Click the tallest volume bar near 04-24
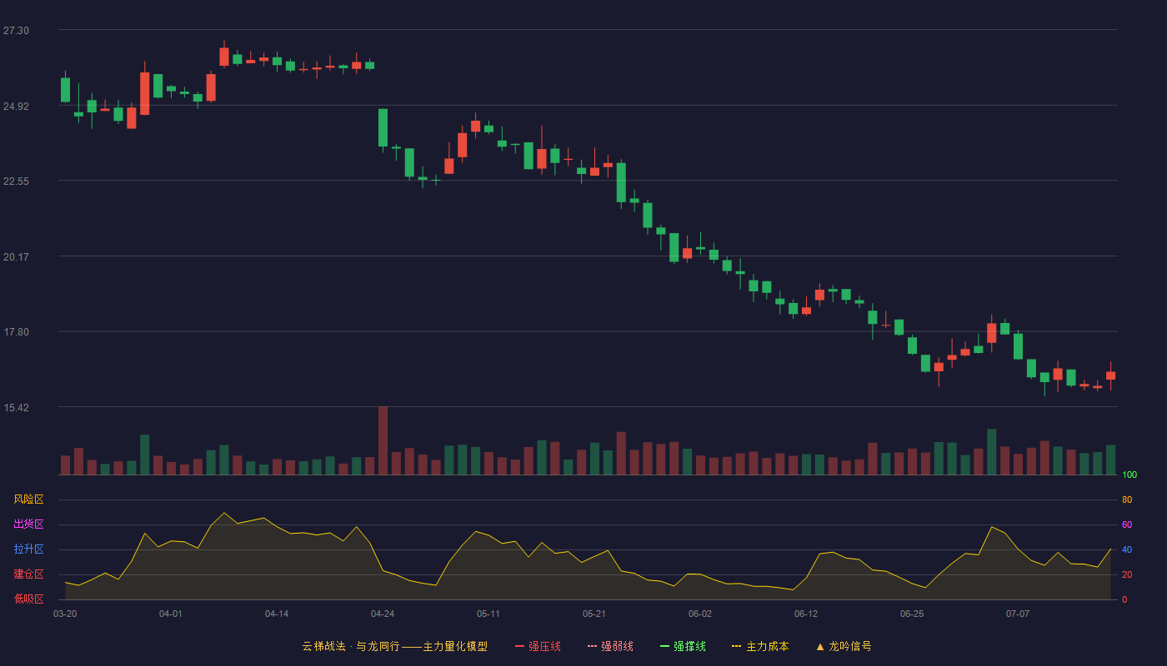 383,440
